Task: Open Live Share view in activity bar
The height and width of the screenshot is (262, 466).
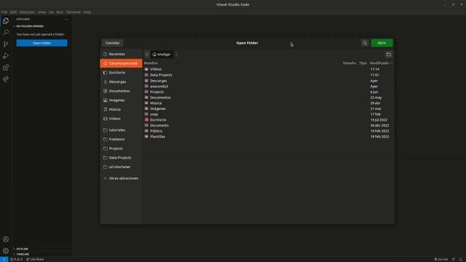Action: click(6, 79)
